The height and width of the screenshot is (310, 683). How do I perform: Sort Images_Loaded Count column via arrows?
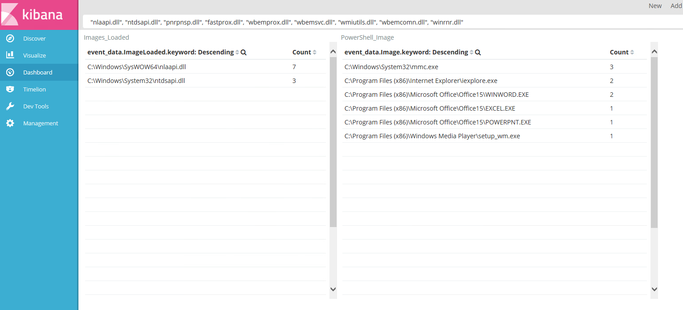point(314,52)
